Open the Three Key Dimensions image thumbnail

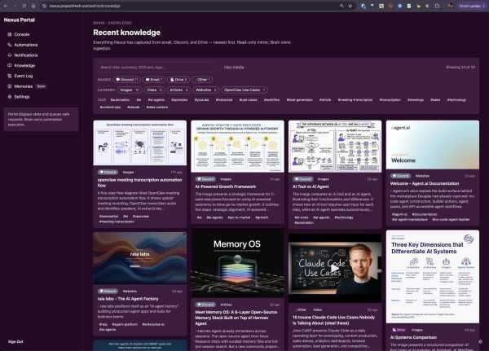[x=433, y=277]
